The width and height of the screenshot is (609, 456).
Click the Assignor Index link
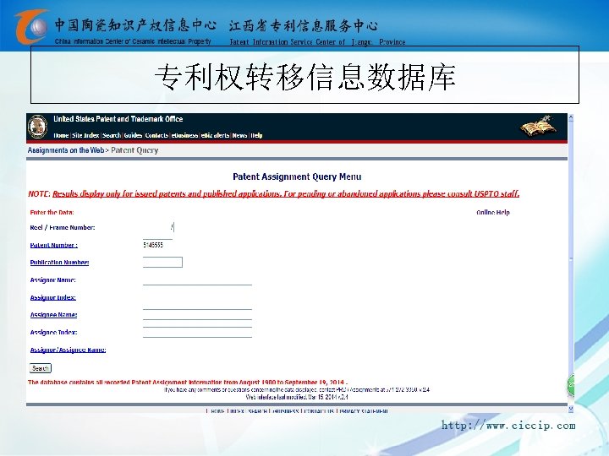tap(52, 297)
